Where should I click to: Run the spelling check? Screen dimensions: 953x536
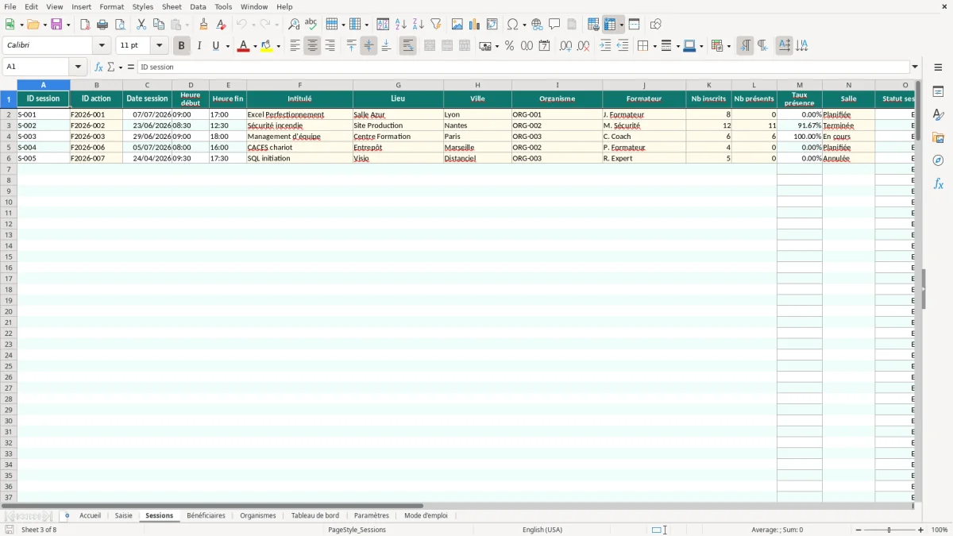[311, 25]
